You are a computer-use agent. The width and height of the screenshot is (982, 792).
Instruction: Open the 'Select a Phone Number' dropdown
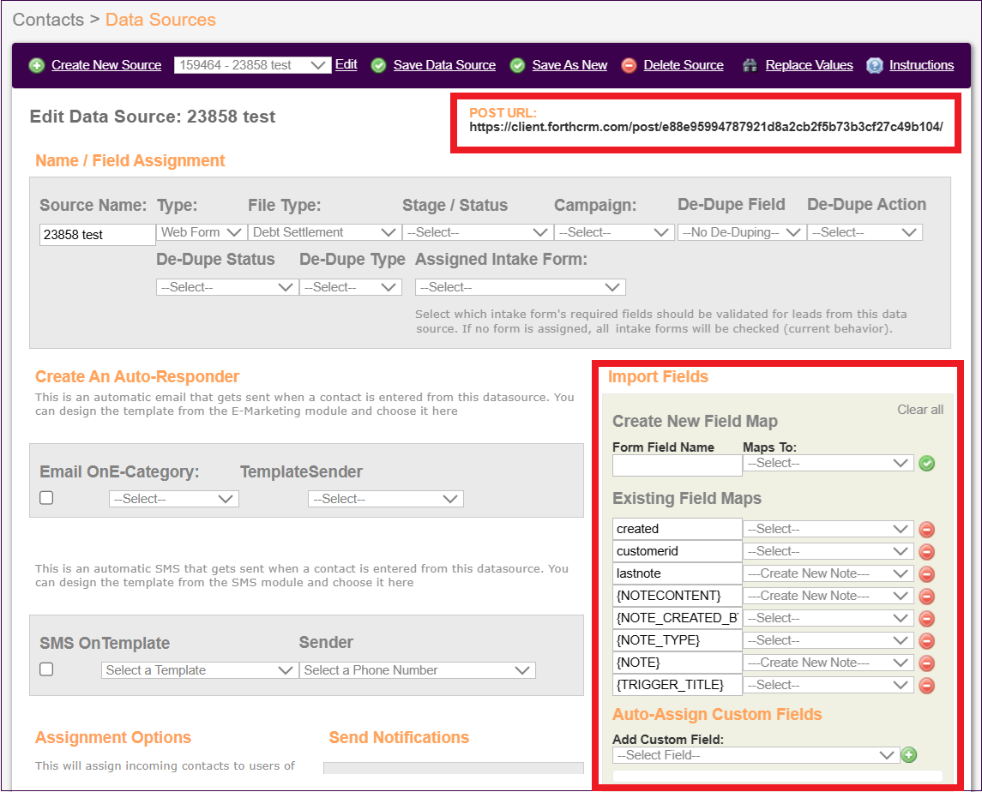[x=418, y=670]
